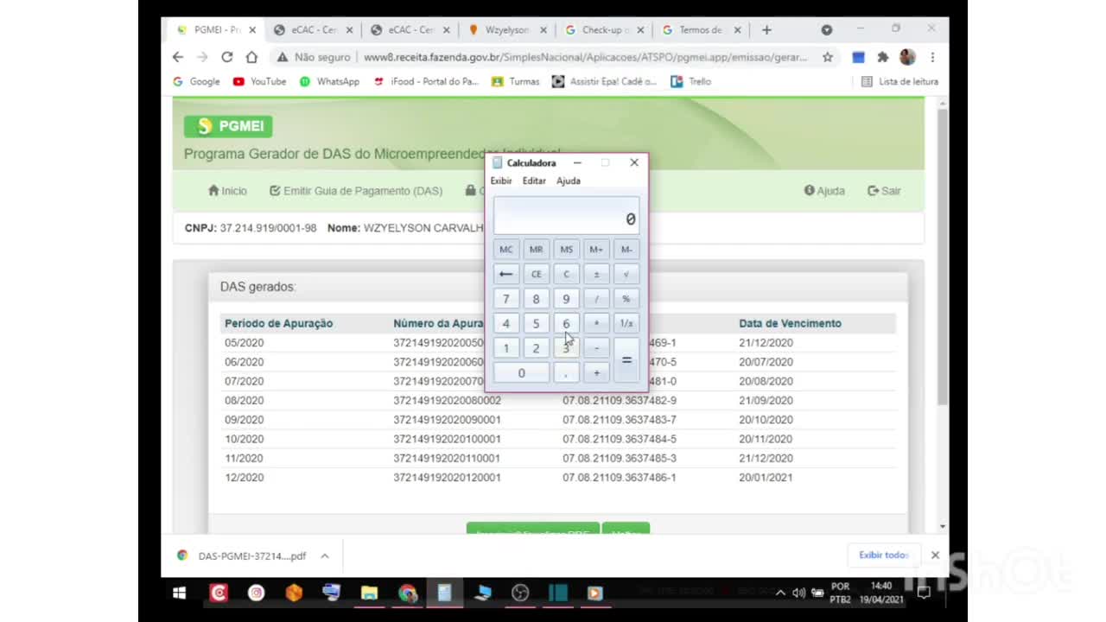Click the digit 0 key in Calculadora

click(x=521, y=373)
